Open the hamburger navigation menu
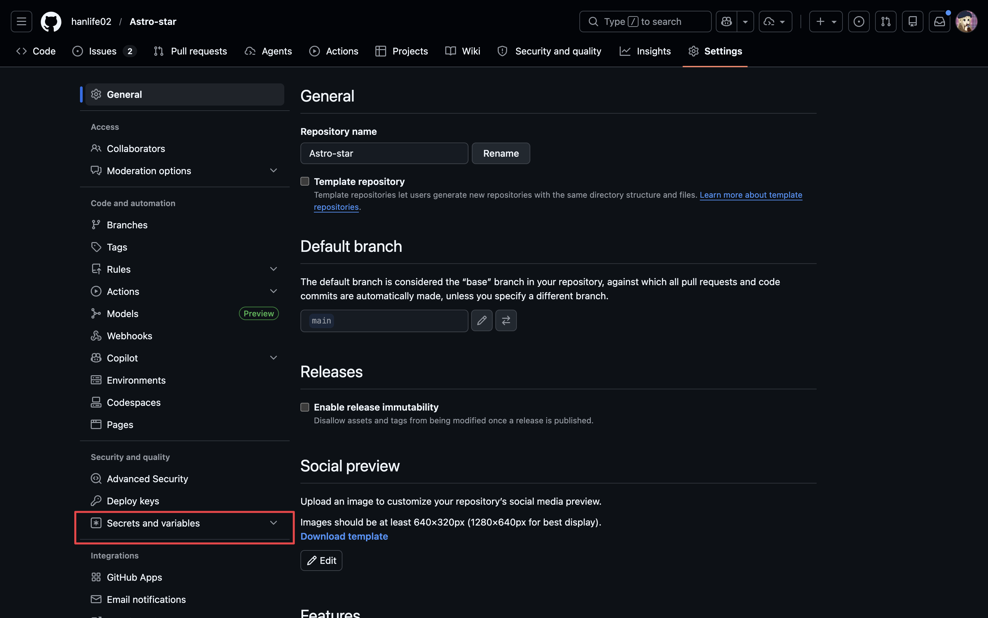This screenshot has height=618, width=988. [x=21, y=21]
